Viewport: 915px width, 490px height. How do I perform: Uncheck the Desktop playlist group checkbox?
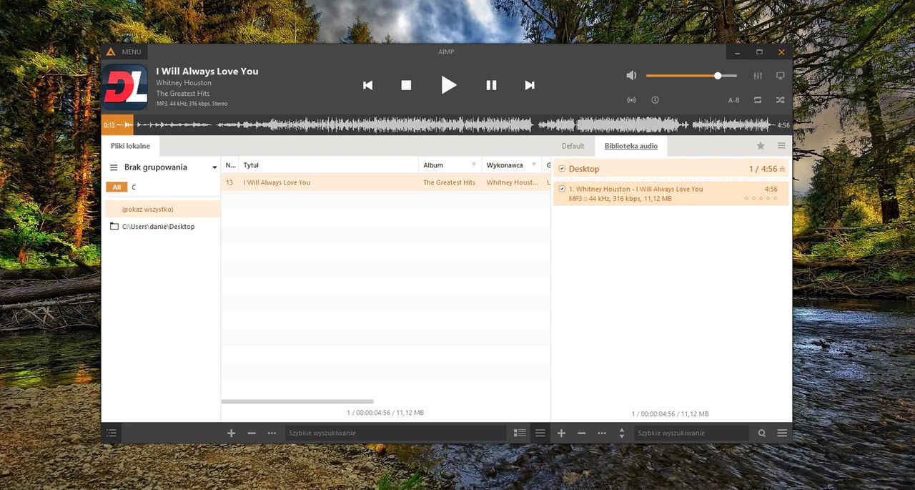click(x=562, y=169)
